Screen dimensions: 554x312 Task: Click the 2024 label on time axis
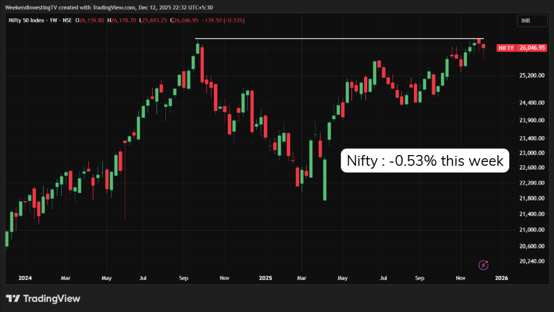tap(25, 277)
